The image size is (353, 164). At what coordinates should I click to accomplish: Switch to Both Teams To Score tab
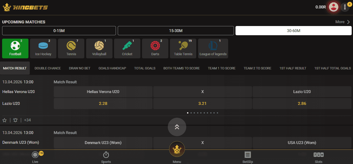[182, 68]
